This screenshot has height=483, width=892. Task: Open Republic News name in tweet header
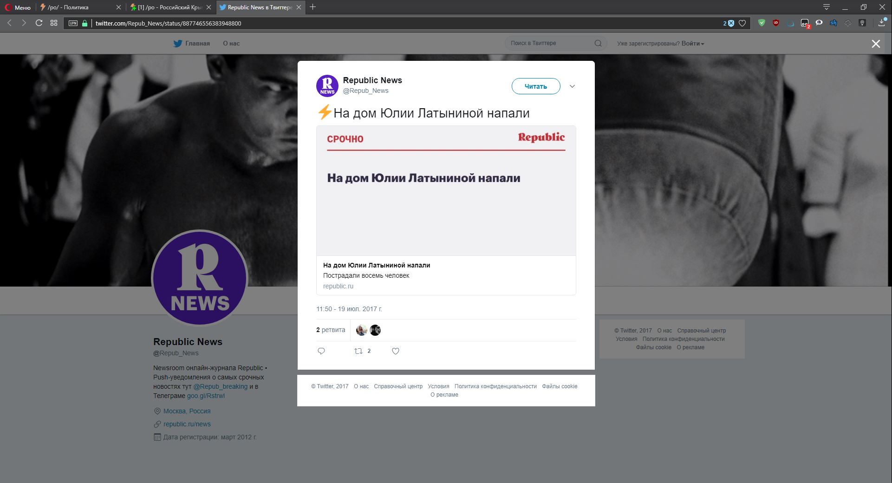click(372, 80)
